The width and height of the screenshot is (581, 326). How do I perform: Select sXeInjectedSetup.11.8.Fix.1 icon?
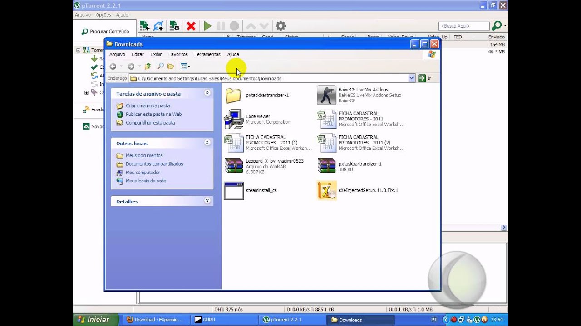click(x=326, y=191)
